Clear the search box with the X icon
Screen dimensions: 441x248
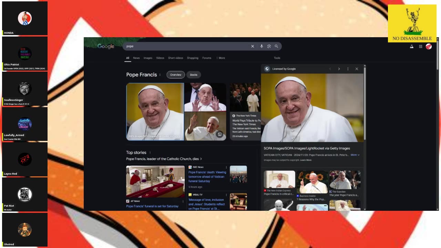pos(253,46)
